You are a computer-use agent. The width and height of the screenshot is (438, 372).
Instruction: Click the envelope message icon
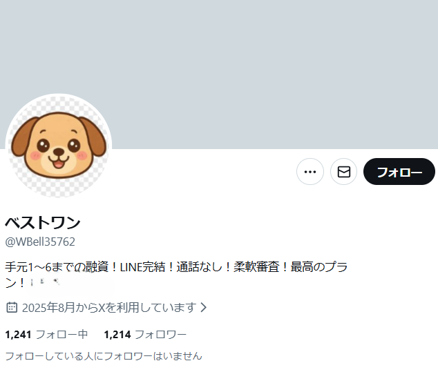click(344, 172)
